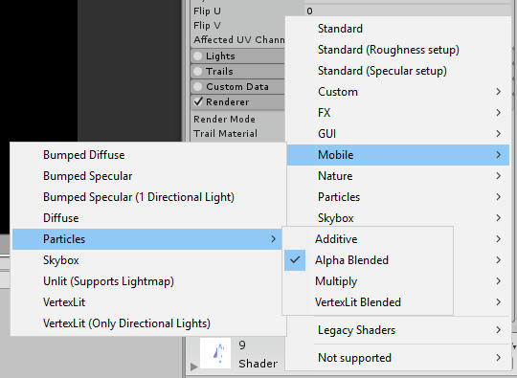517x378 pixels.
Task: Enable the Lights module circle toggle
Action: tap(197, 56)
